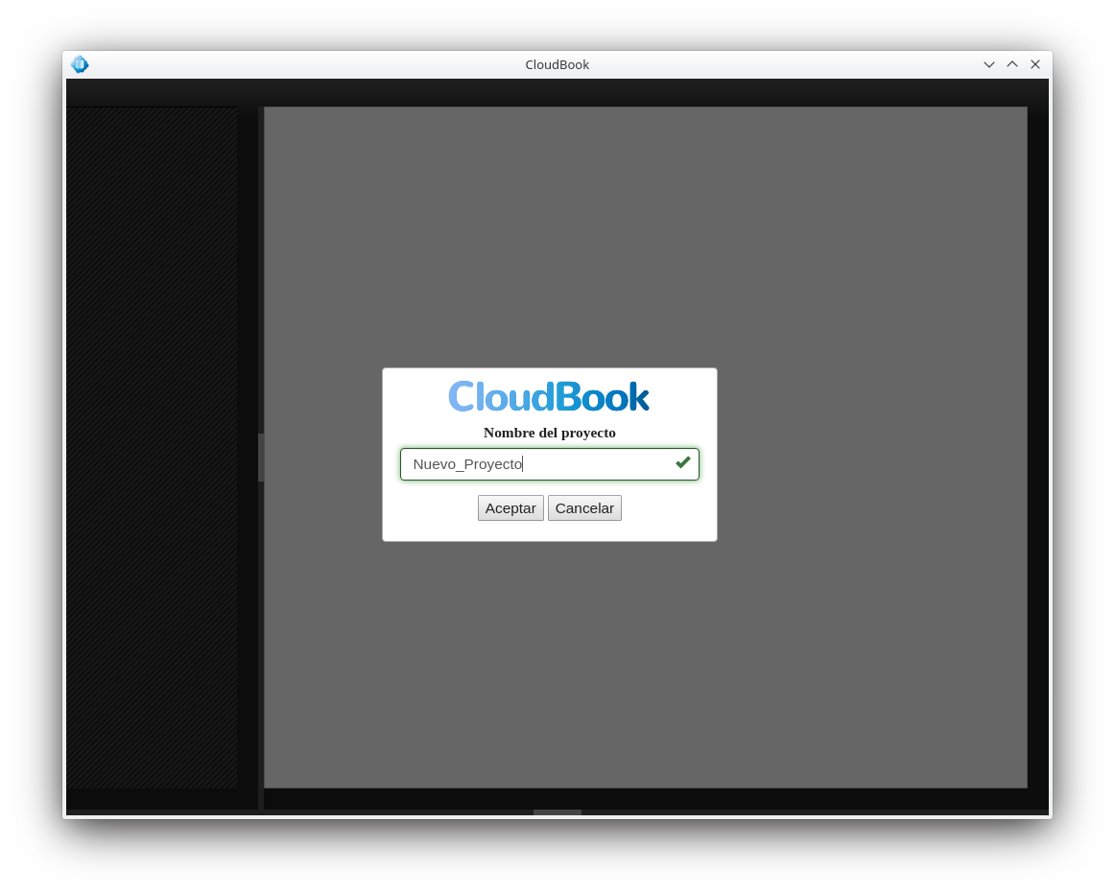The height and width of the screenshot is (893, 1115).
Task: Click the horizontal scrollbar track right of thumb
Action: tap(816, 812)
